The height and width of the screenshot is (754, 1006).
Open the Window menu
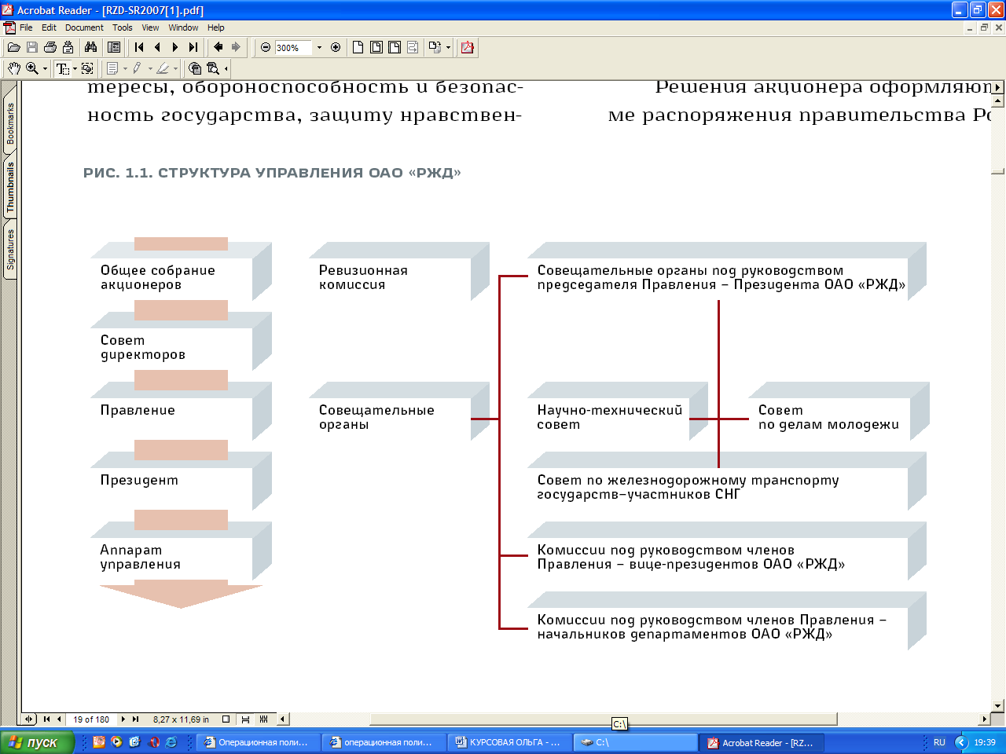click(183, 27)
